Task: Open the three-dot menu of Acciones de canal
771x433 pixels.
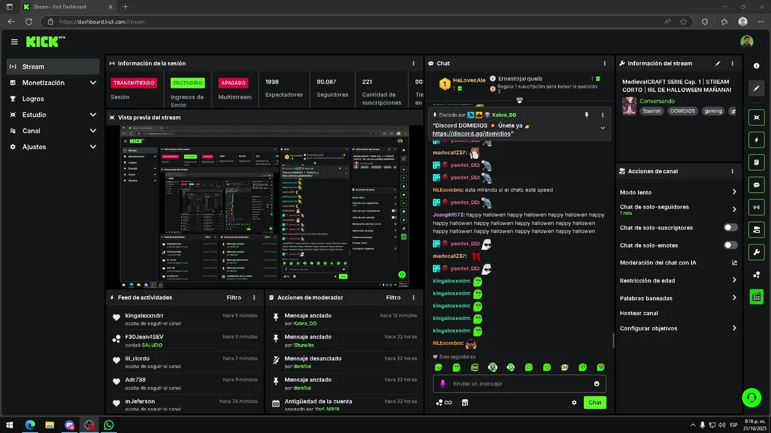Action: point(732,171)
